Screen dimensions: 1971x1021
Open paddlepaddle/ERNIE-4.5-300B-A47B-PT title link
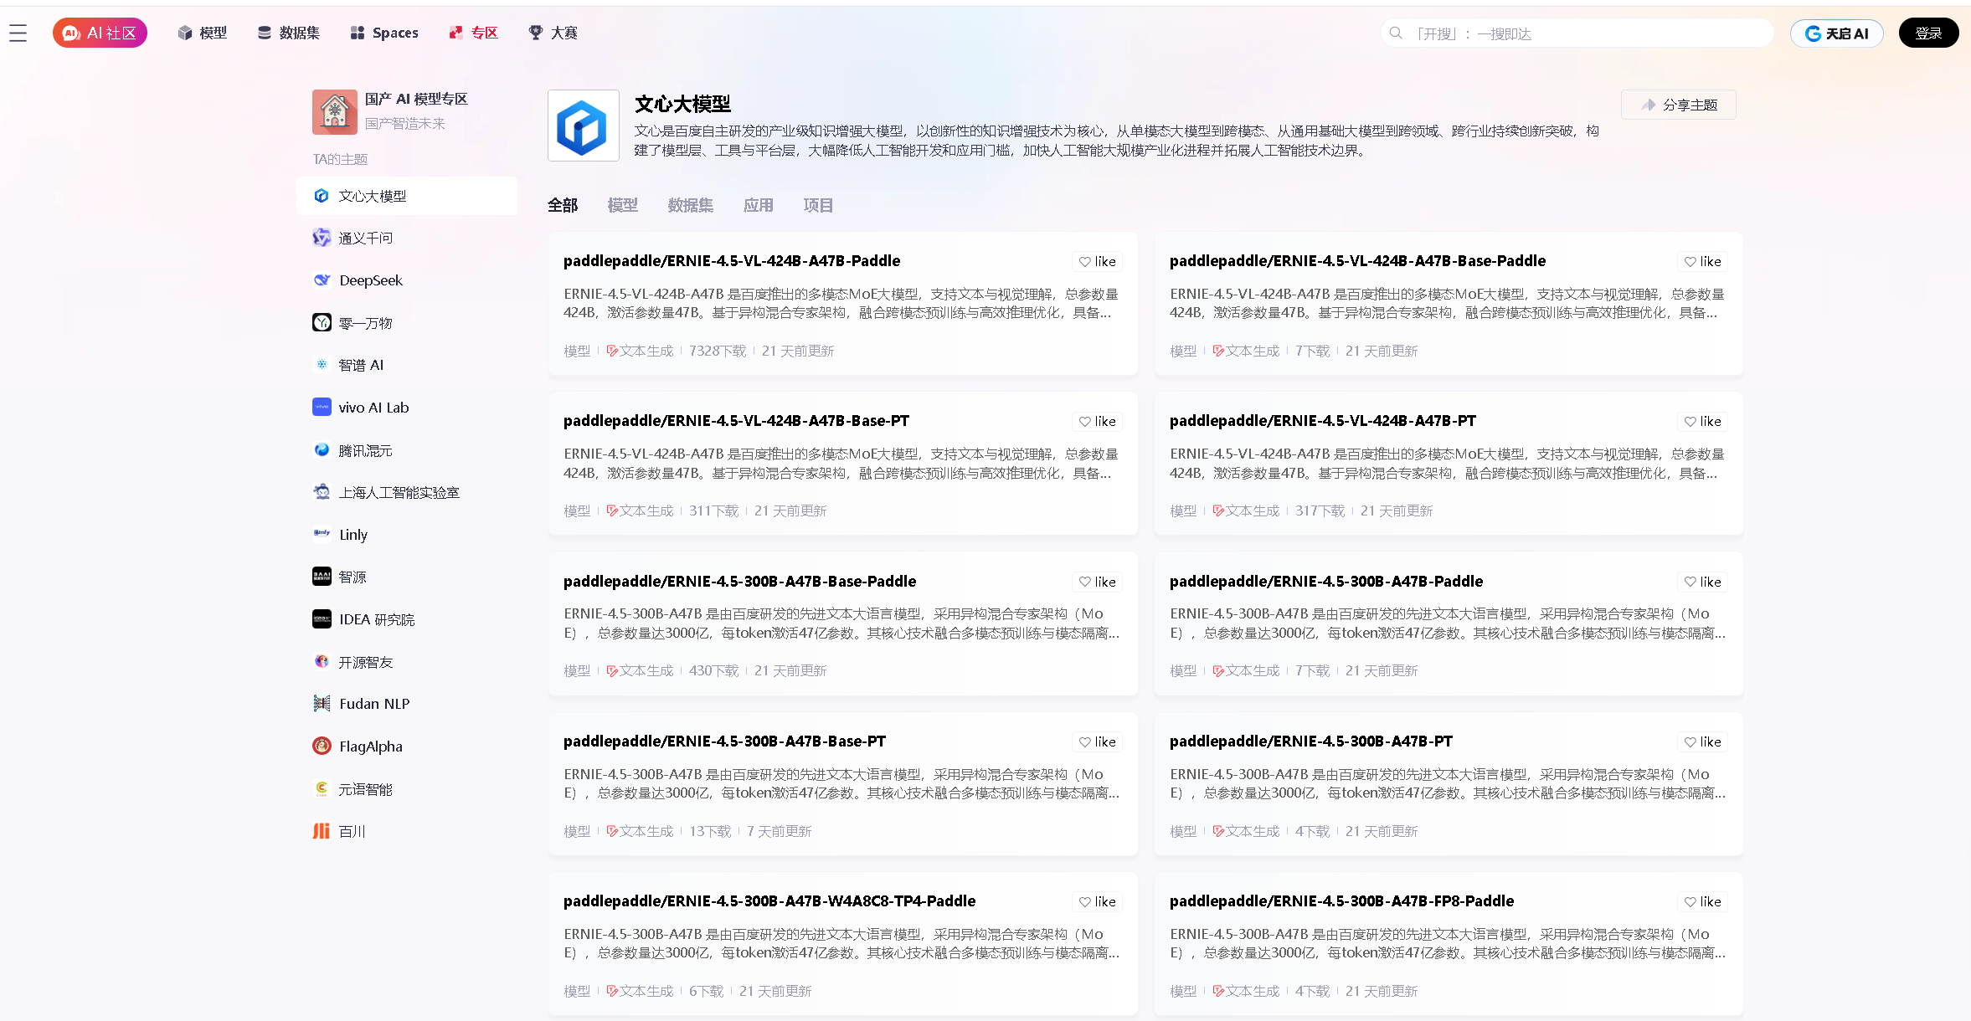pyautogui.click(x=1311, y=741)
